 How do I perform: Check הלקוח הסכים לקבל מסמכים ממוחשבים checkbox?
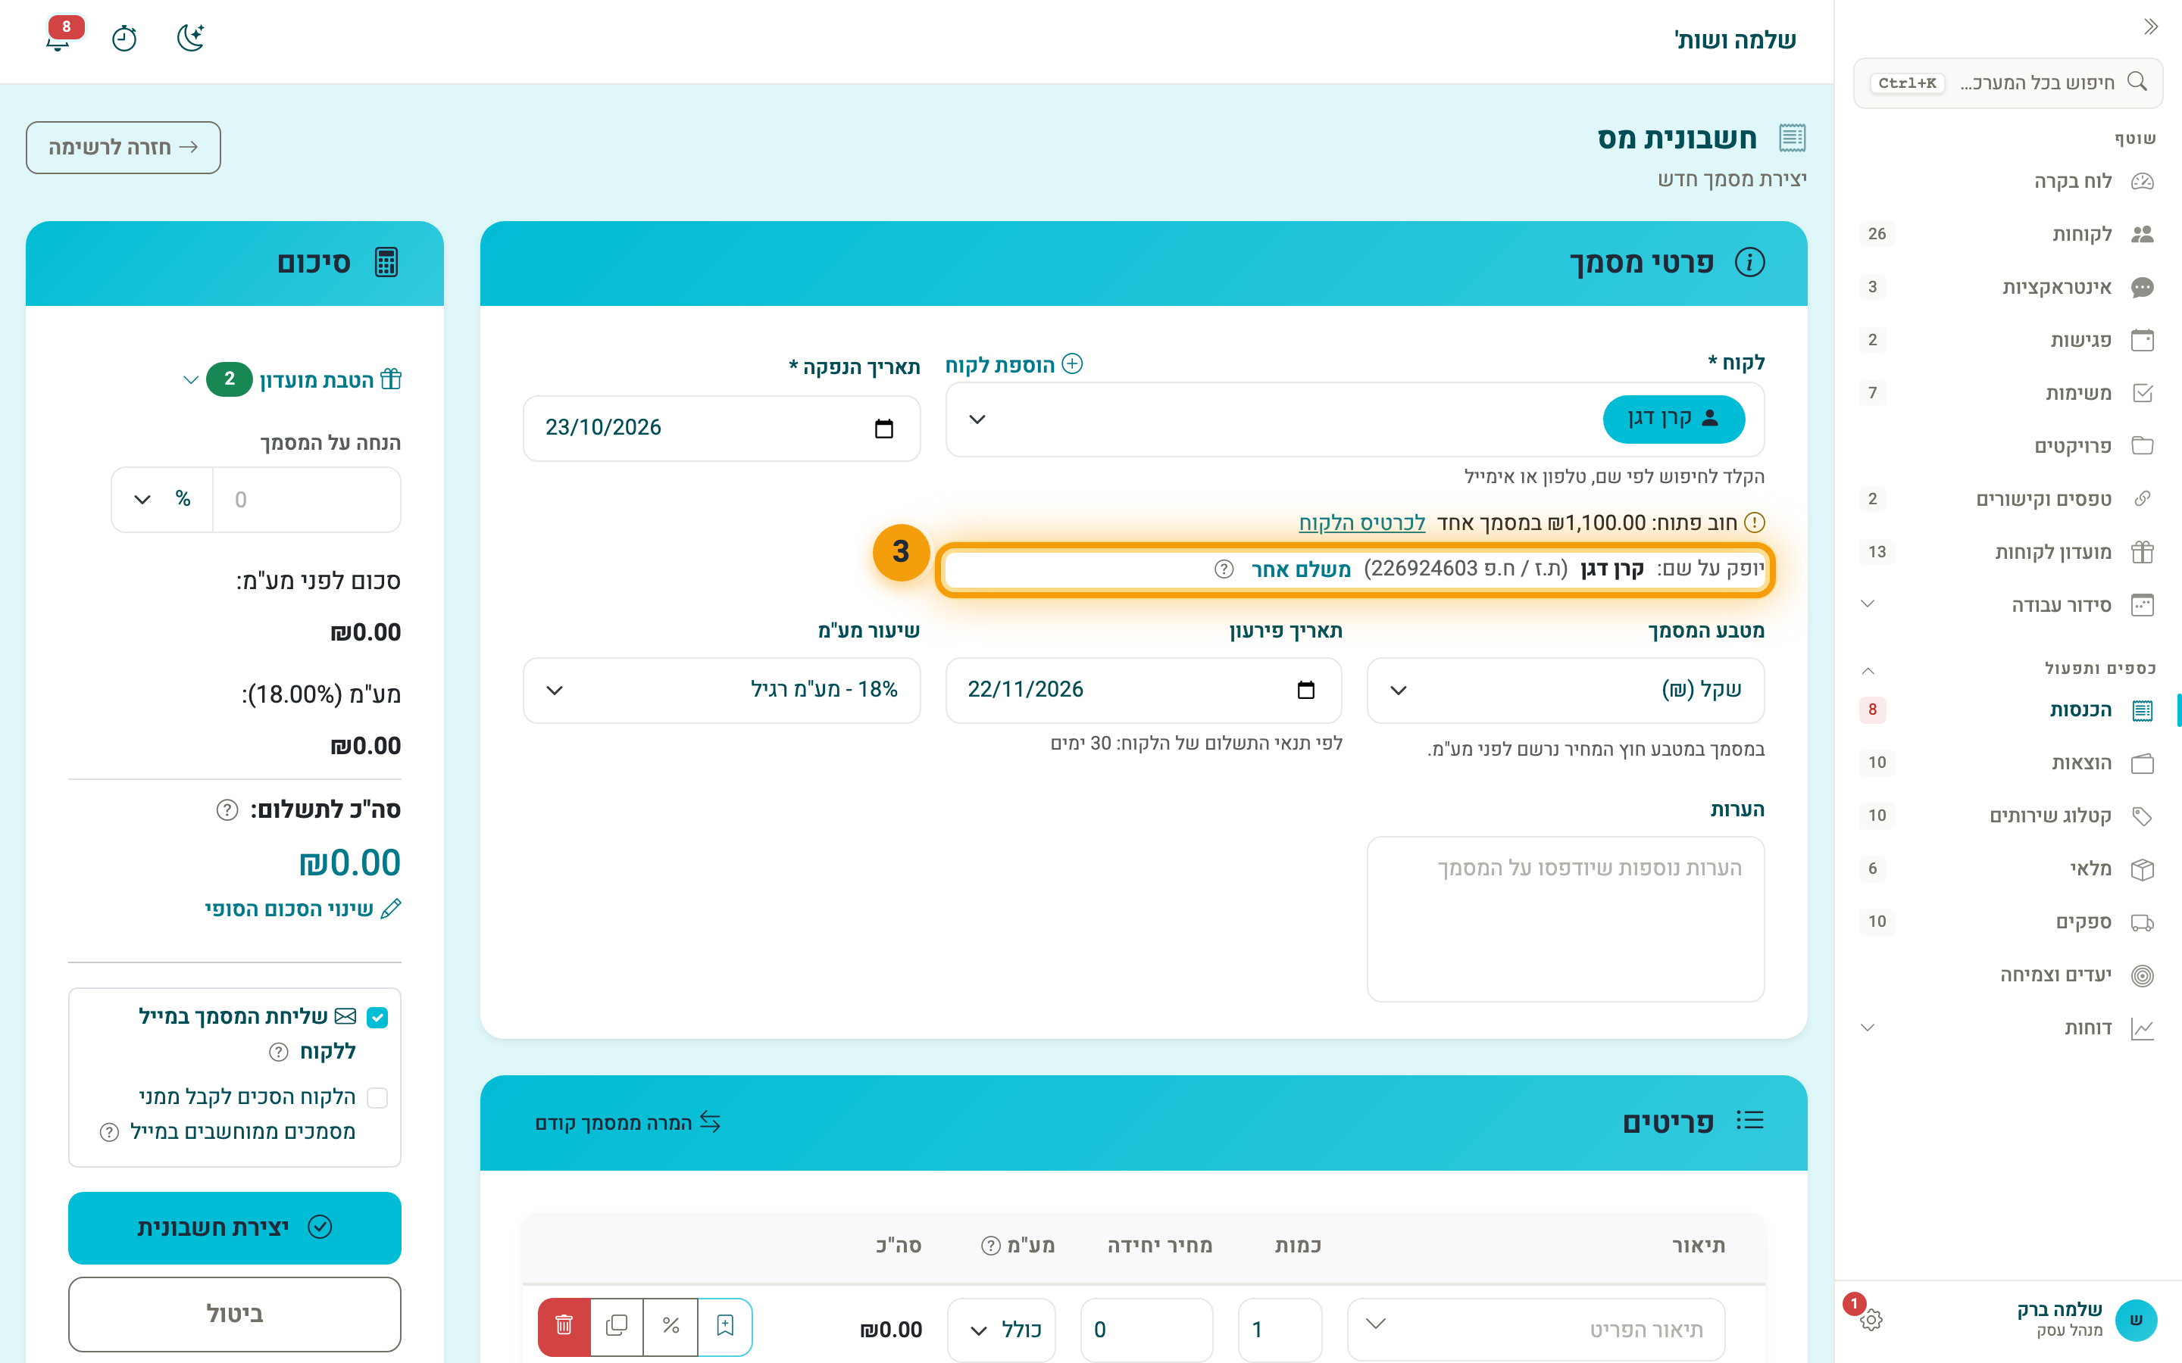(378, 1097)
